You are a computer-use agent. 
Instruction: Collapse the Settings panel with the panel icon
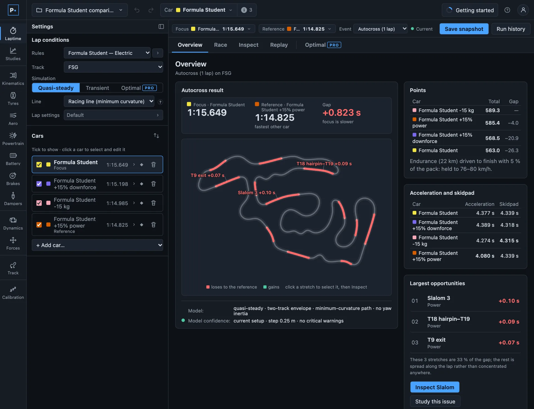click(x=161, y=26)
